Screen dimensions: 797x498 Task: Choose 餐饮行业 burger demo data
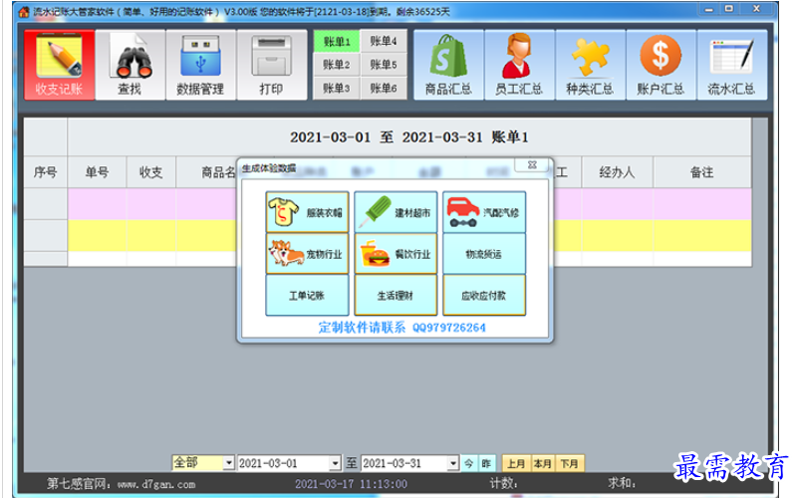396,254
